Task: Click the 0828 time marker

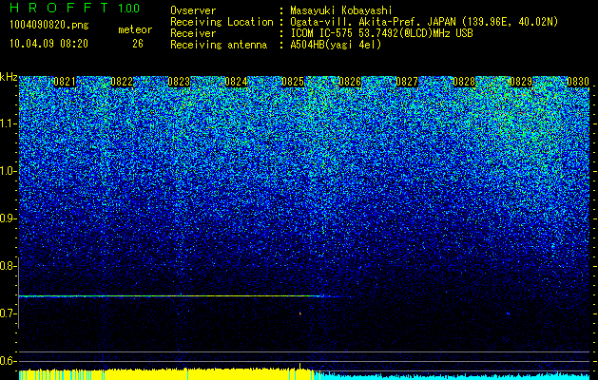Action: coord(464,82)
